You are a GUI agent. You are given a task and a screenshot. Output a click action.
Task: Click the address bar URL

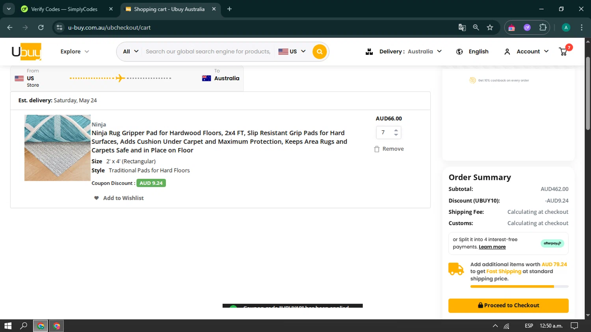tap(110, 28)
